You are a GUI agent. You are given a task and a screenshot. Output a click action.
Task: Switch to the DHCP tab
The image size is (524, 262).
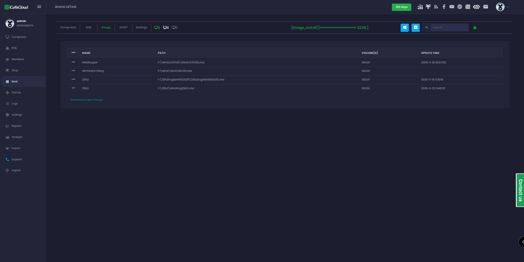(x=123, y=27)
